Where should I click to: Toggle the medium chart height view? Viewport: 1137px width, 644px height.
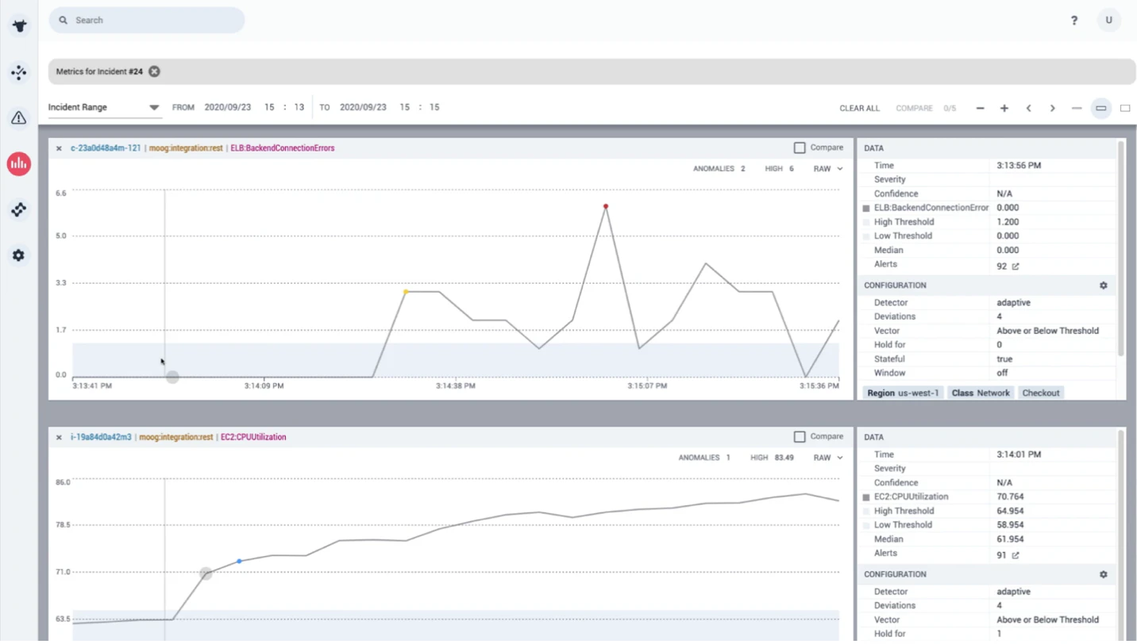(x=1100, y=109)
